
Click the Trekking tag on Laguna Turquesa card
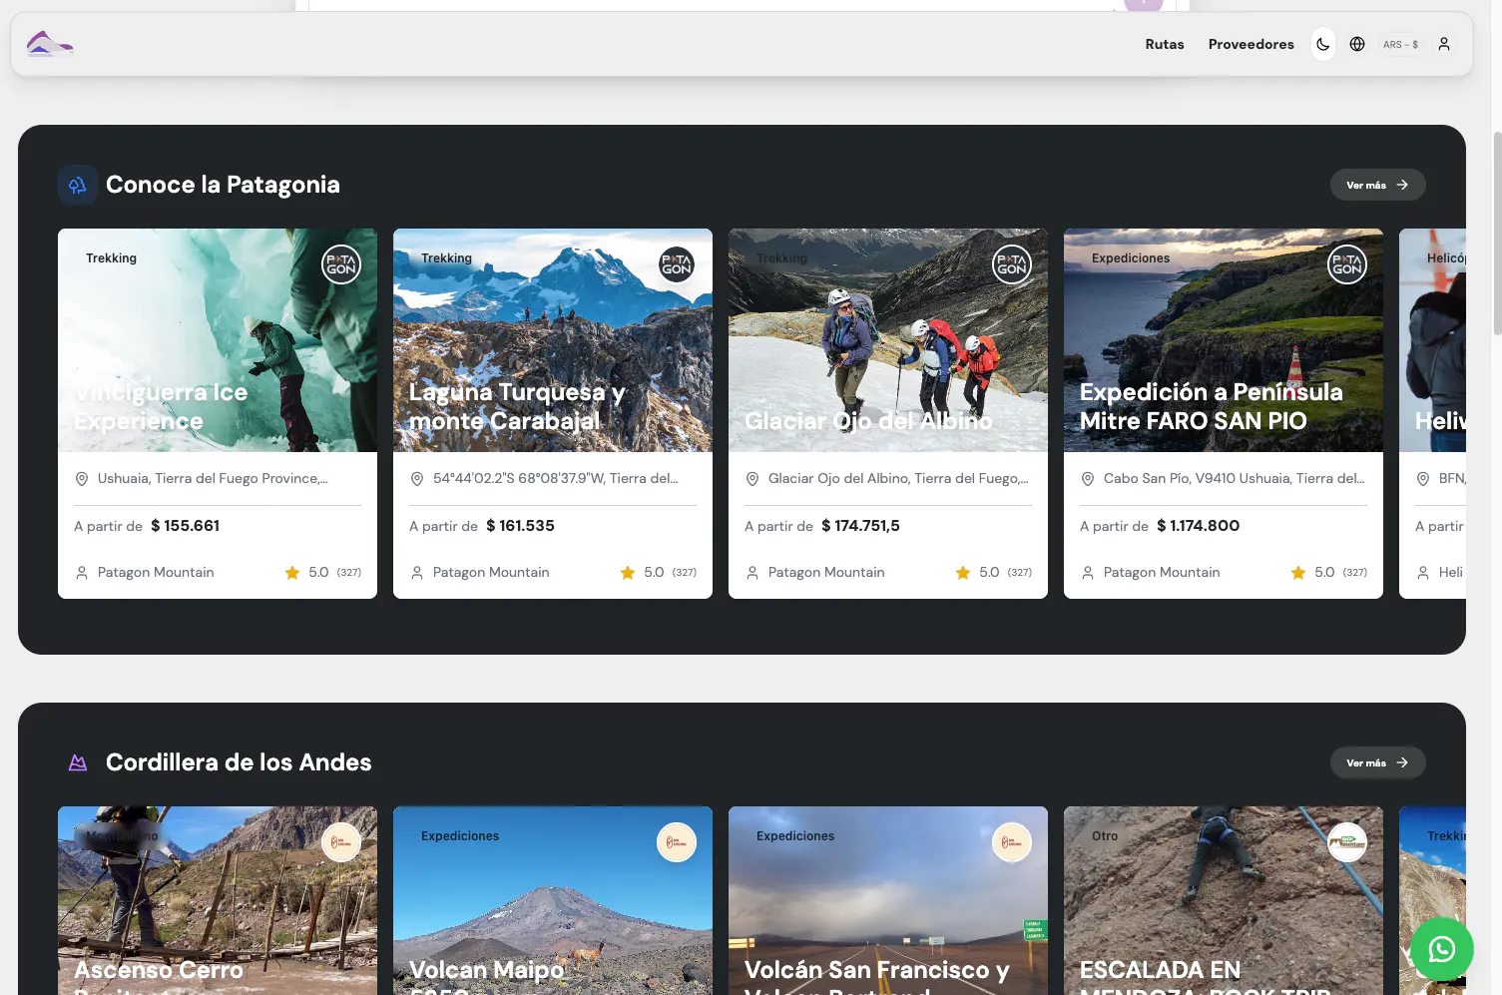[x=446, y=258]
